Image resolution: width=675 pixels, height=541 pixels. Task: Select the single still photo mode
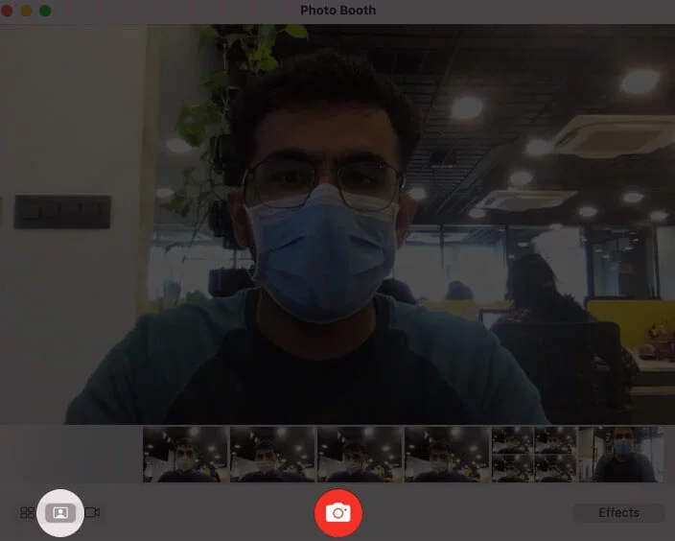60,512
